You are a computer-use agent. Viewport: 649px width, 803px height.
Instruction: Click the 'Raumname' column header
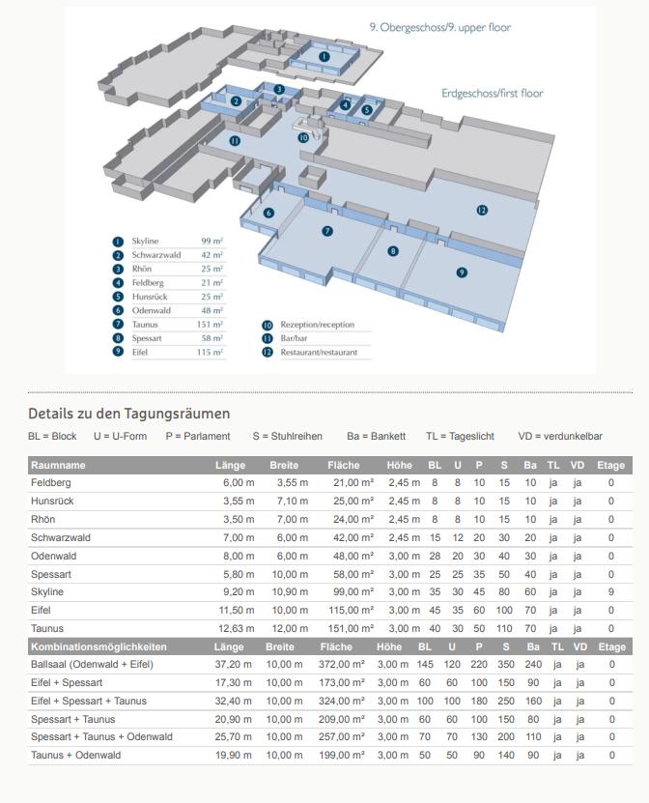(x=58, y=466)
